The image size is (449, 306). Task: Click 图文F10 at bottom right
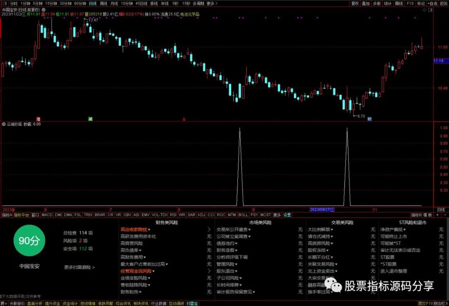coord(425,304)
